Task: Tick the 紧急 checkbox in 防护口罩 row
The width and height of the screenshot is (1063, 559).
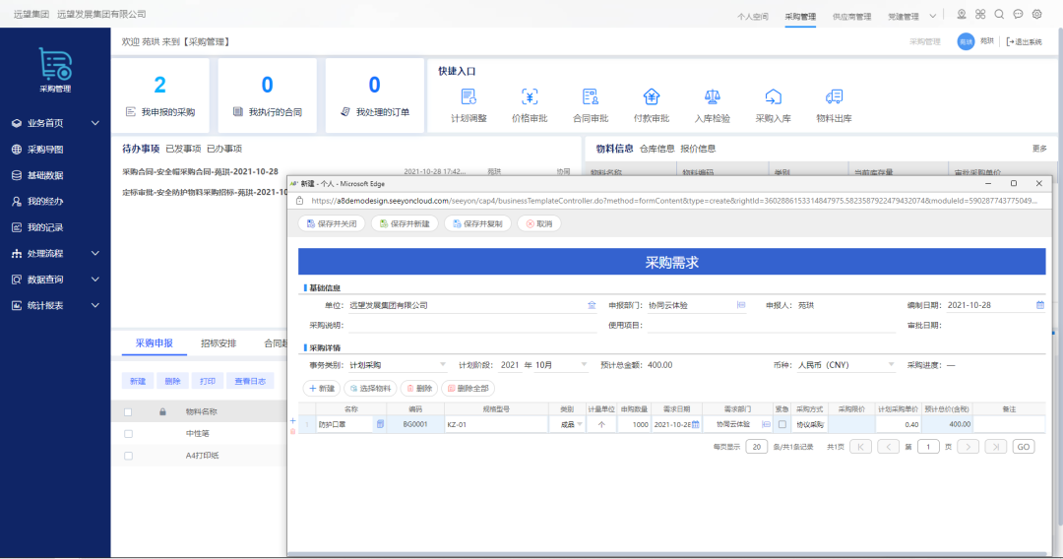Action: coord(782,425)
